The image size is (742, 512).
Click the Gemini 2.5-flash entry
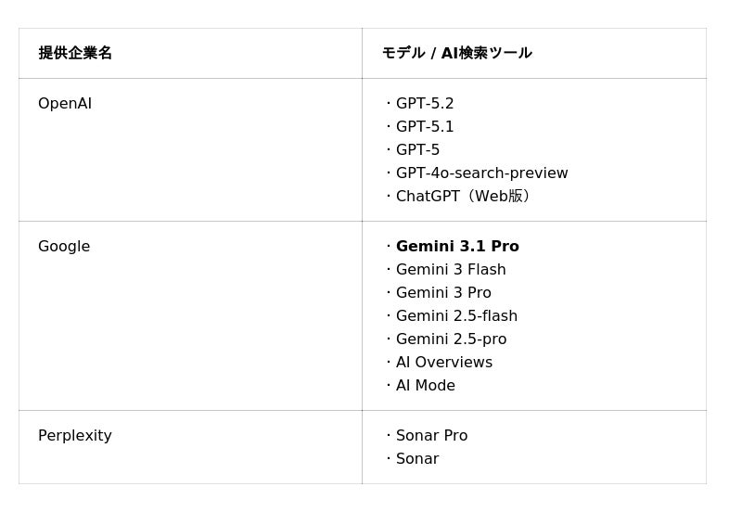click(456, 316)
